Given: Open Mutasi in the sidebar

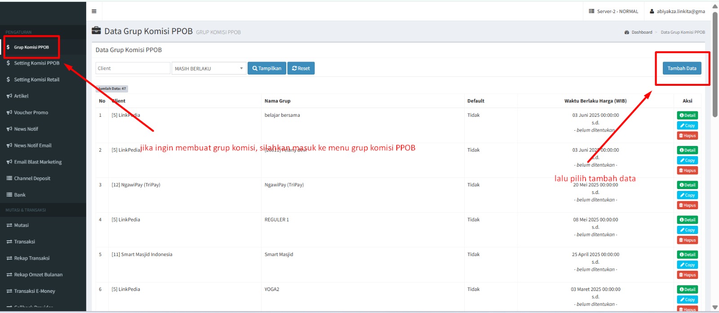Looking at the screenshot, I should [x=21, y=225].
